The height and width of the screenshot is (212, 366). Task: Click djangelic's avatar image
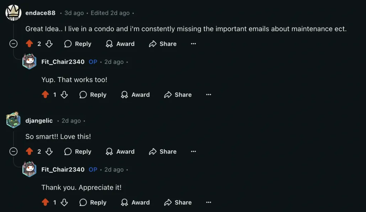tap(13, 120)
